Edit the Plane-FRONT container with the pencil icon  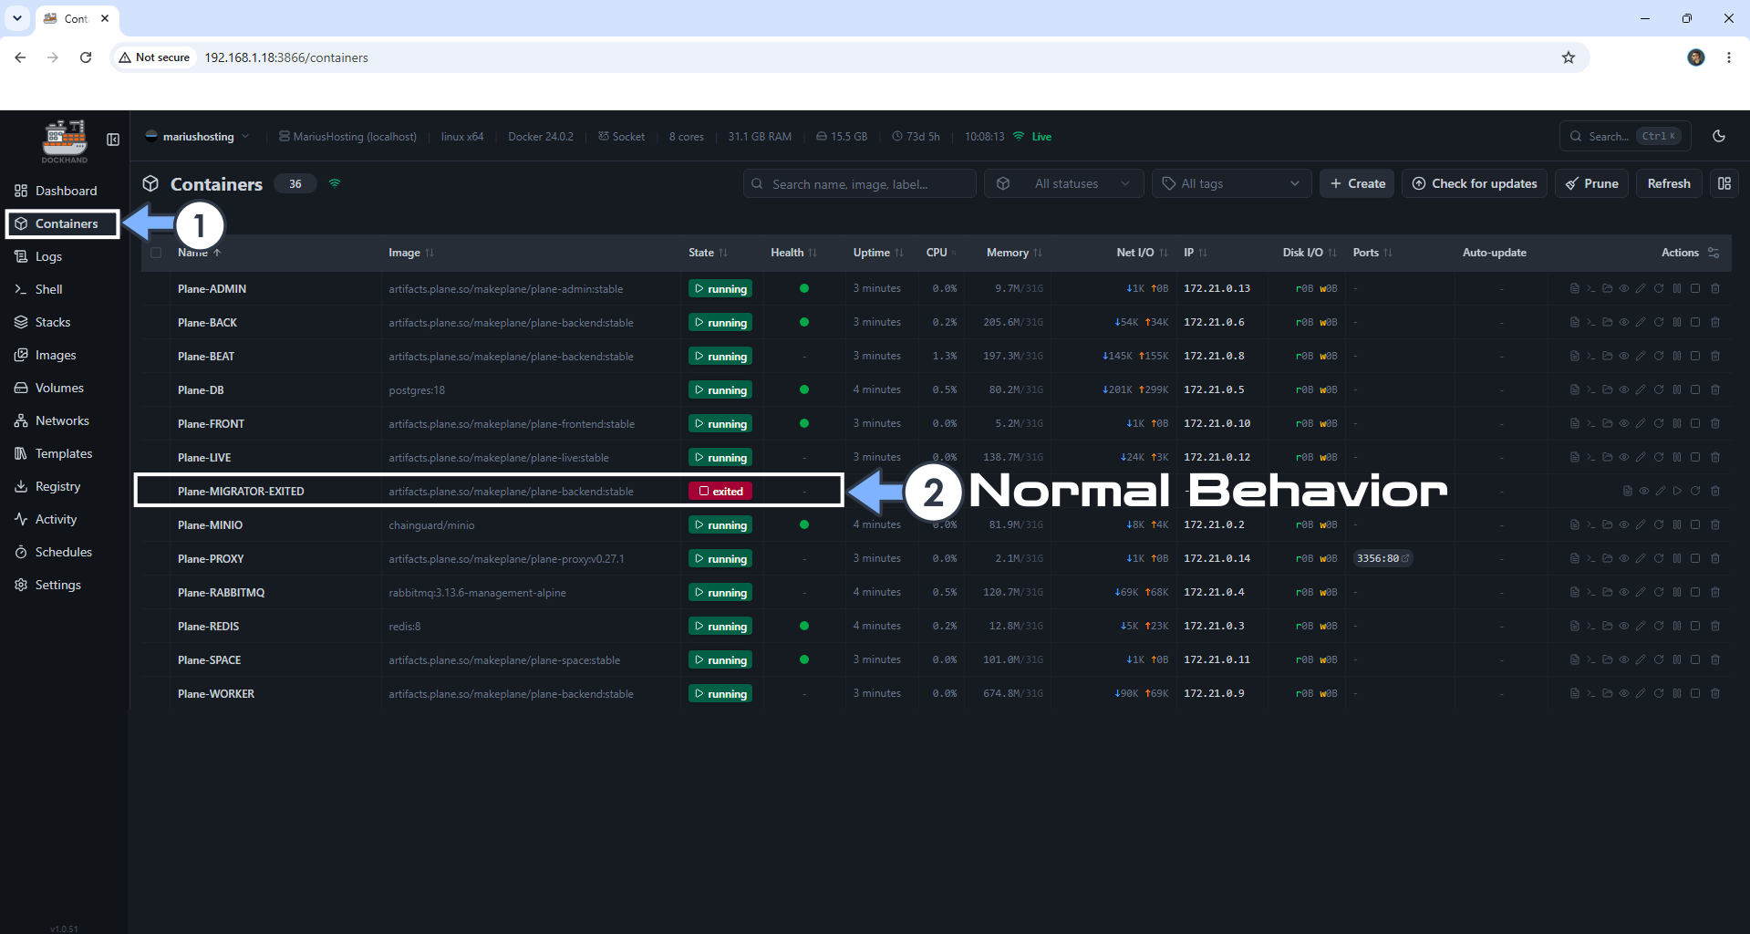pos(1641,423)
